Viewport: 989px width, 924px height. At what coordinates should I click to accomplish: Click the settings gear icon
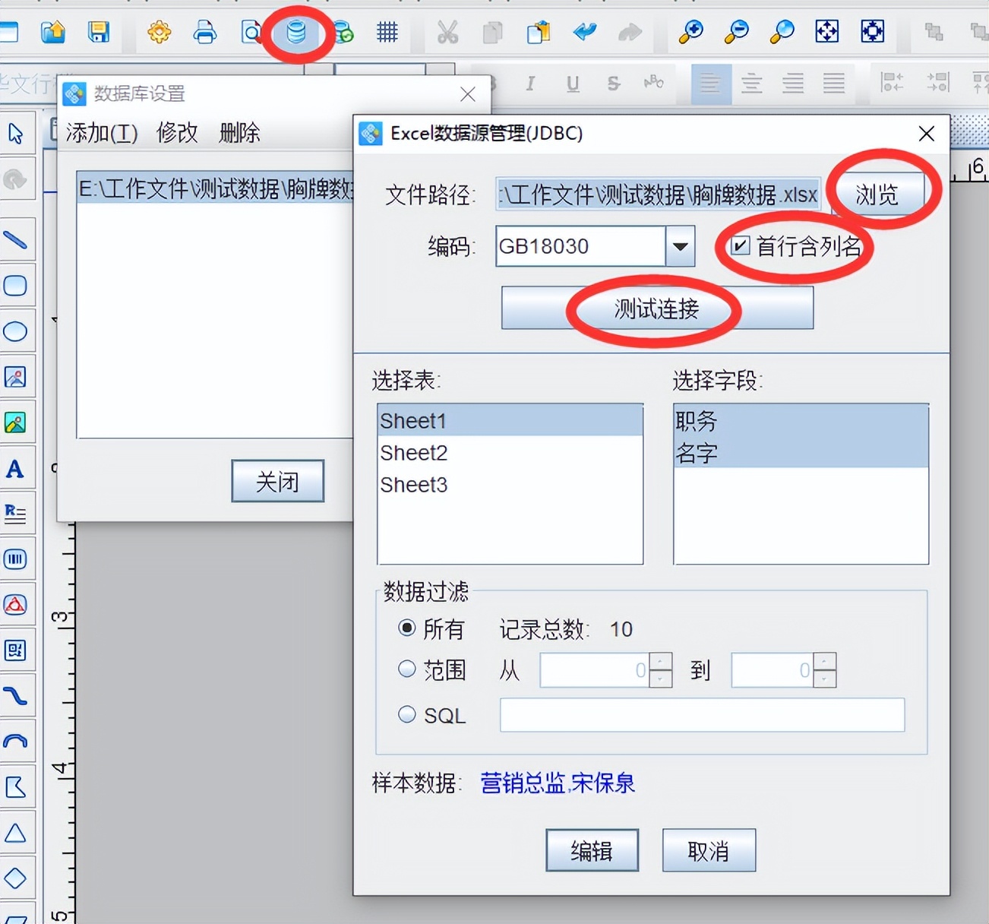coord(159,33)
